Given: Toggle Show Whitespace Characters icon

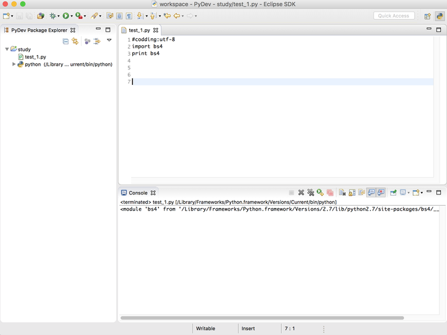Looking at the screenshot, I should (x=129, y=16).
